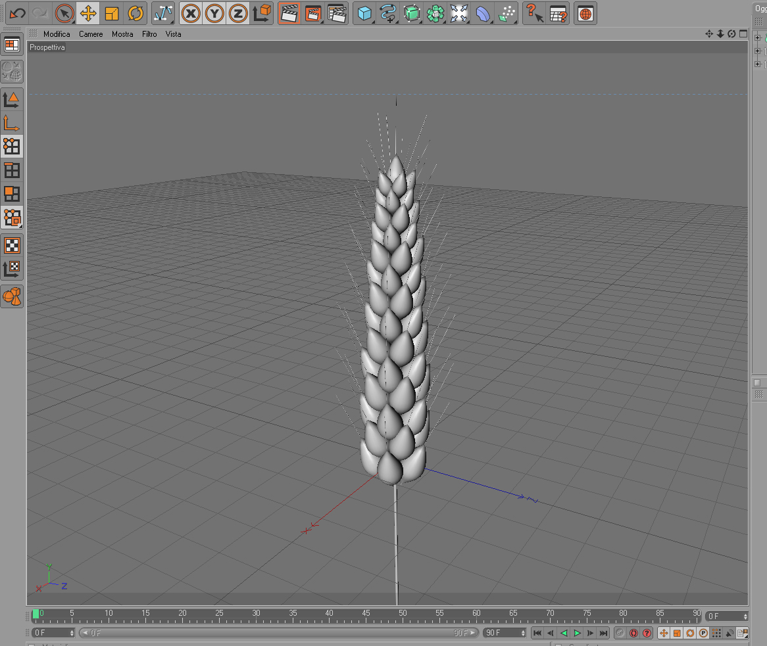Click the 0 F start frame field
767x646 pixels.
53,633
